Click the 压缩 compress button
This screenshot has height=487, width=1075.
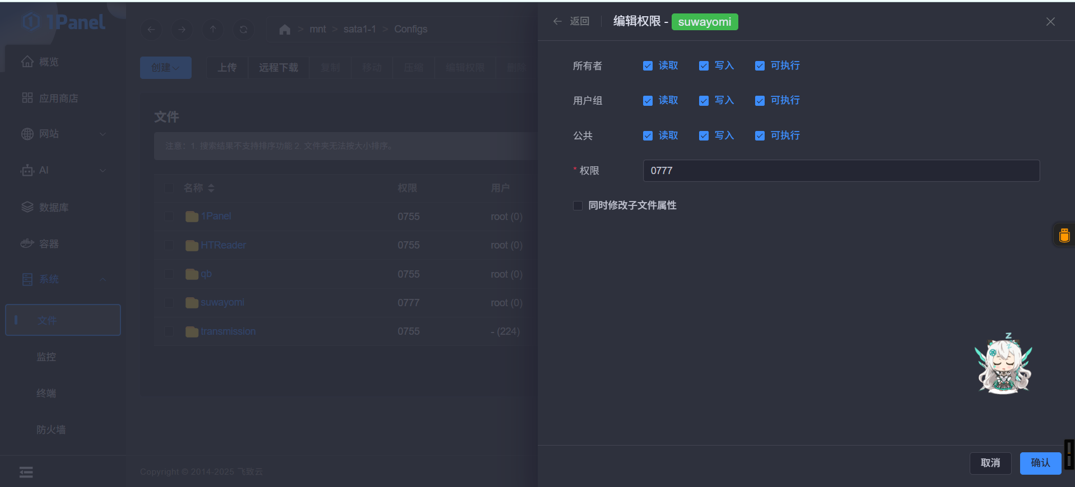point(414,68)
